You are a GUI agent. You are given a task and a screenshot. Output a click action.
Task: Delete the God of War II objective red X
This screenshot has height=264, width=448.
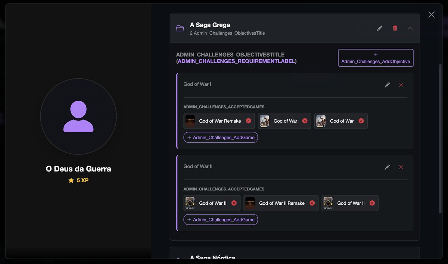tap(401, 167)
